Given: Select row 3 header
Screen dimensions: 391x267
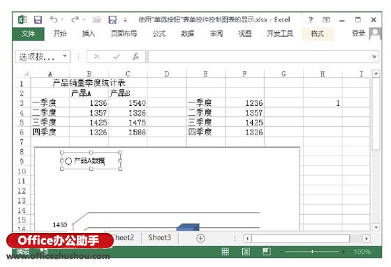Looking at the screenshot, I should pyautogui.click(x=22, y=103).
